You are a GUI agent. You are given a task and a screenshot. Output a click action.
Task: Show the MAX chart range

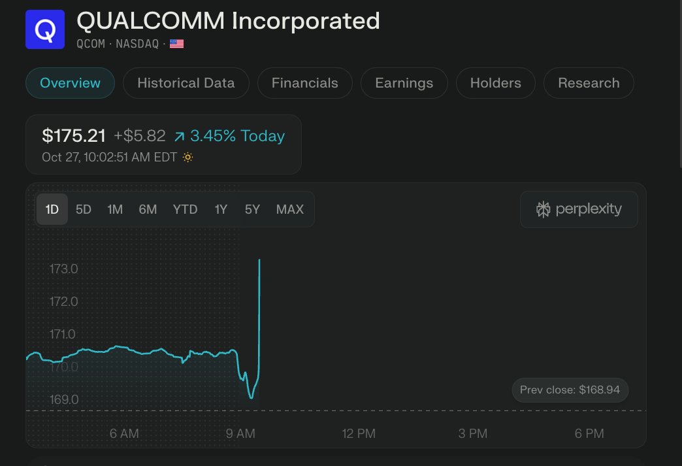pyautogui.click(x=290, y=209)
